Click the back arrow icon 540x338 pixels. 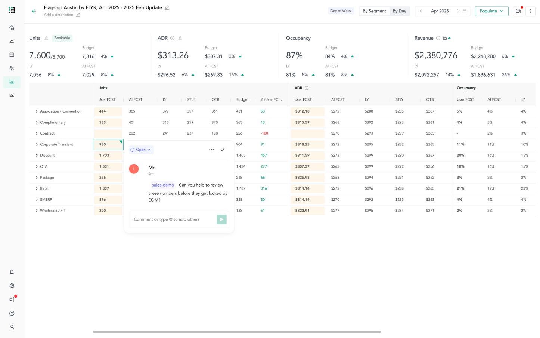(34, 11)
